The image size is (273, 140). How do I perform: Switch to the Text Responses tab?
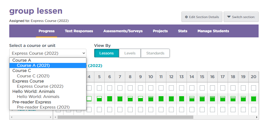[x=79, y=31]
